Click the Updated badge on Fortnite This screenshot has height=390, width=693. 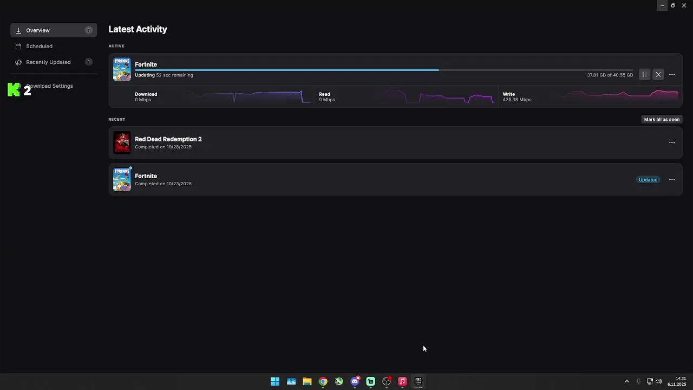click(x=648, y=180)
